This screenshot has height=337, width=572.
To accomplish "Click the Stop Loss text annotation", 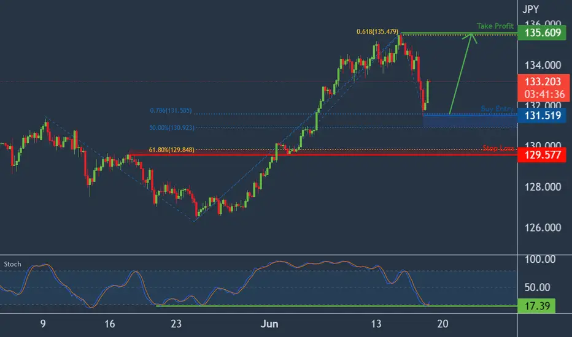I will [x=498, y=148].
